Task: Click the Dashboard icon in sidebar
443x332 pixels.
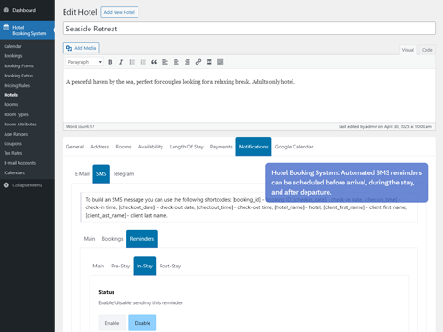Action: point(6,10)
